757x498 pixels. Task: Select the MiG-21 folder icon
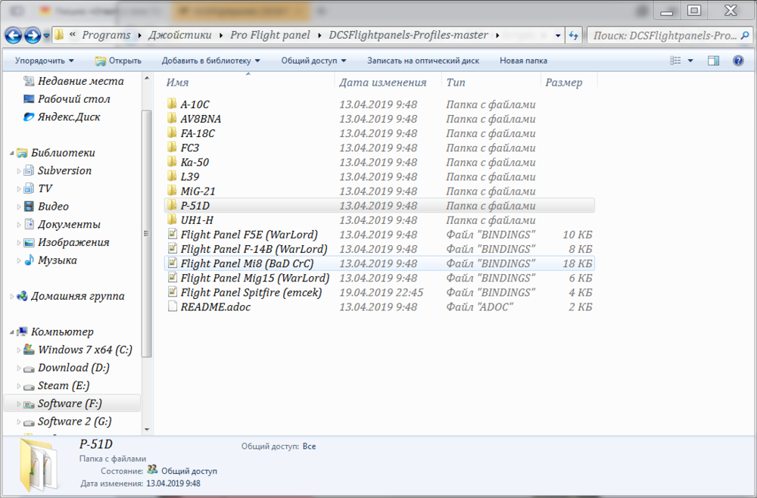(172, 191)
